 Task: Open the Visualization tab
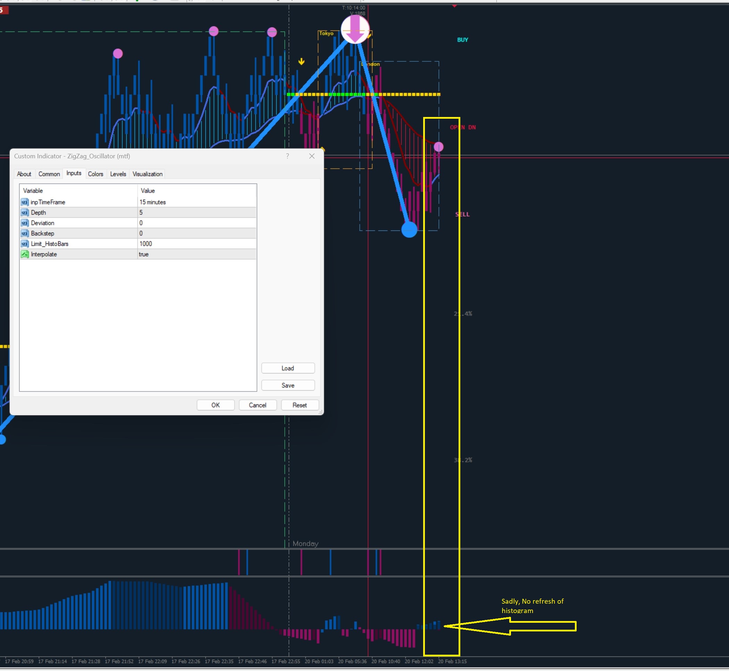pos(148,174)
